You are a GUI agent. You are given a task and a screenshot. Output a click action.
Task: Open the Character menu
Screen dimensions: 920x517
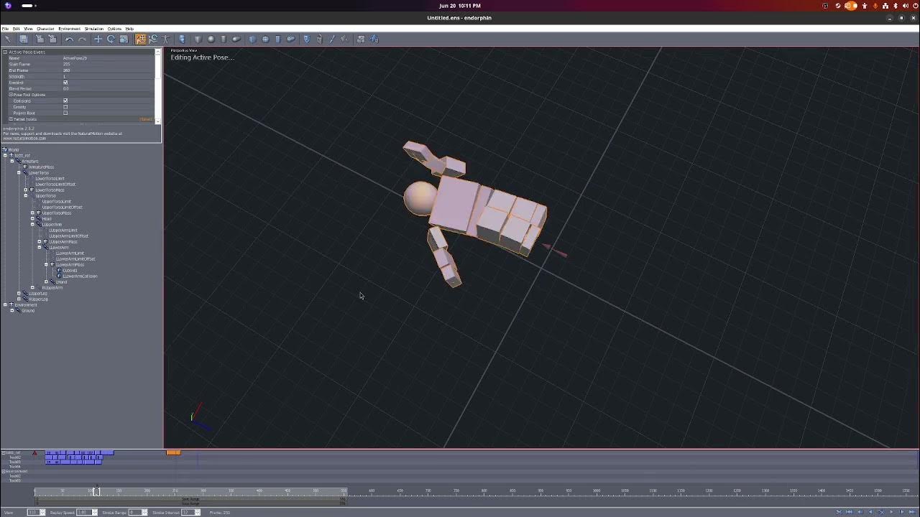tap(45, 29)
